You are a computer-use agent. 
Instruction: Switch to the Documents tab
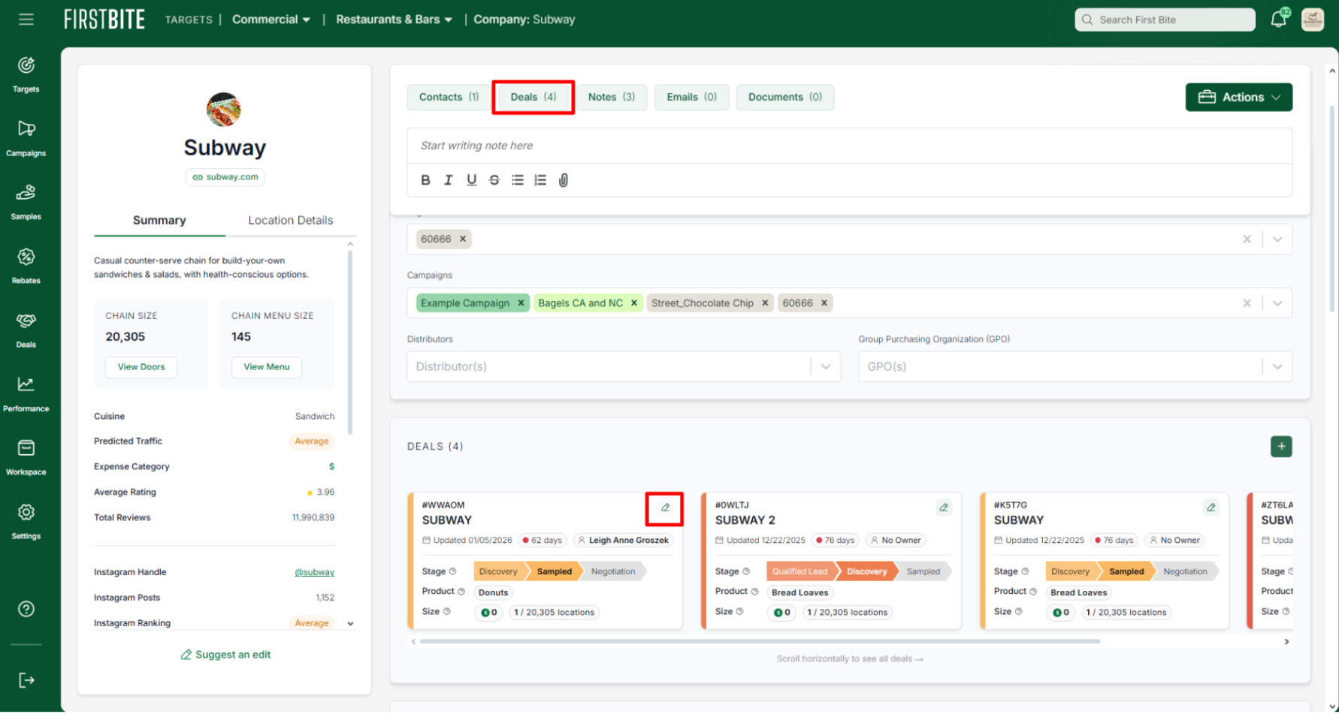[785, 98]
